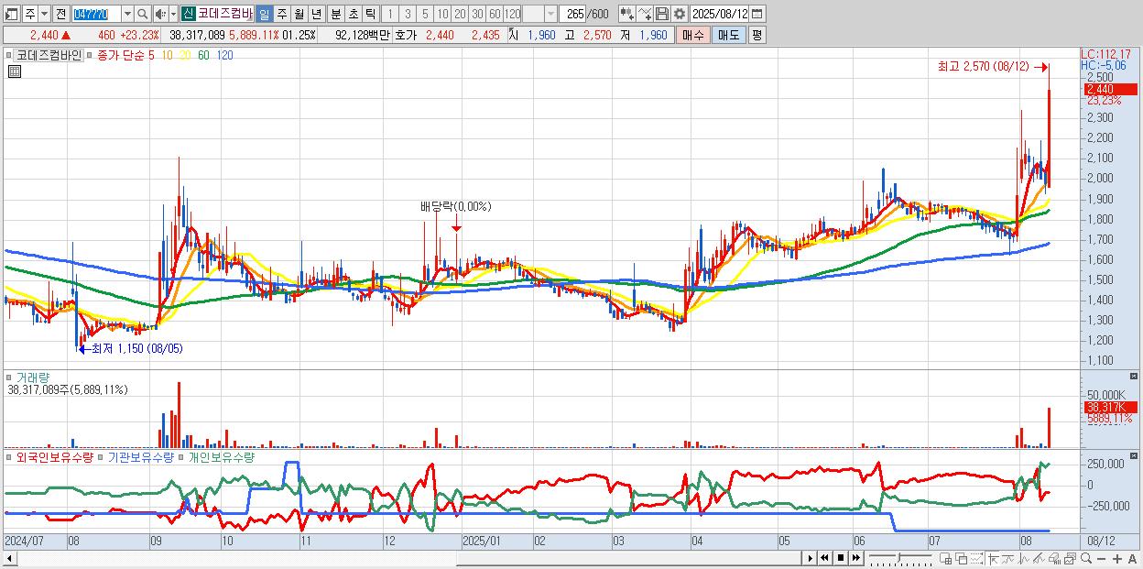Toggle the 평 button next to 매도
1143x569 pixels.
[757, 35]
